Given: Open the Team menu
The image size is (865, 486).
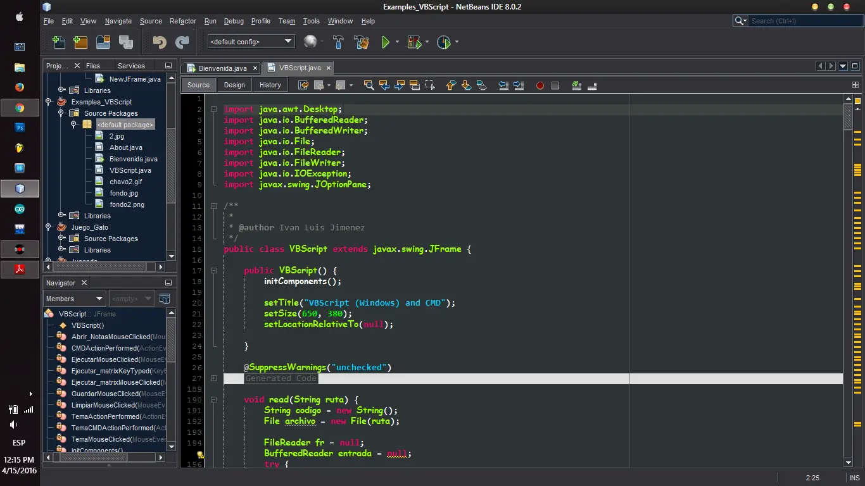Looking at the screenshot, I should [287, 21].
